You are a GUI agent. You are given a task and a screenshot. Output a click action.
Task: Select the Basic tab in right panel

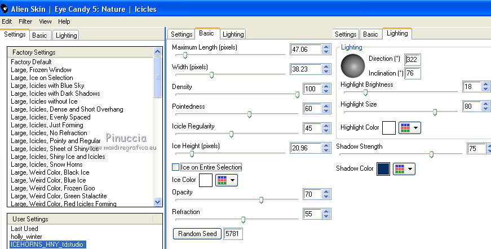pyautogui.click(x=370, y=34)
